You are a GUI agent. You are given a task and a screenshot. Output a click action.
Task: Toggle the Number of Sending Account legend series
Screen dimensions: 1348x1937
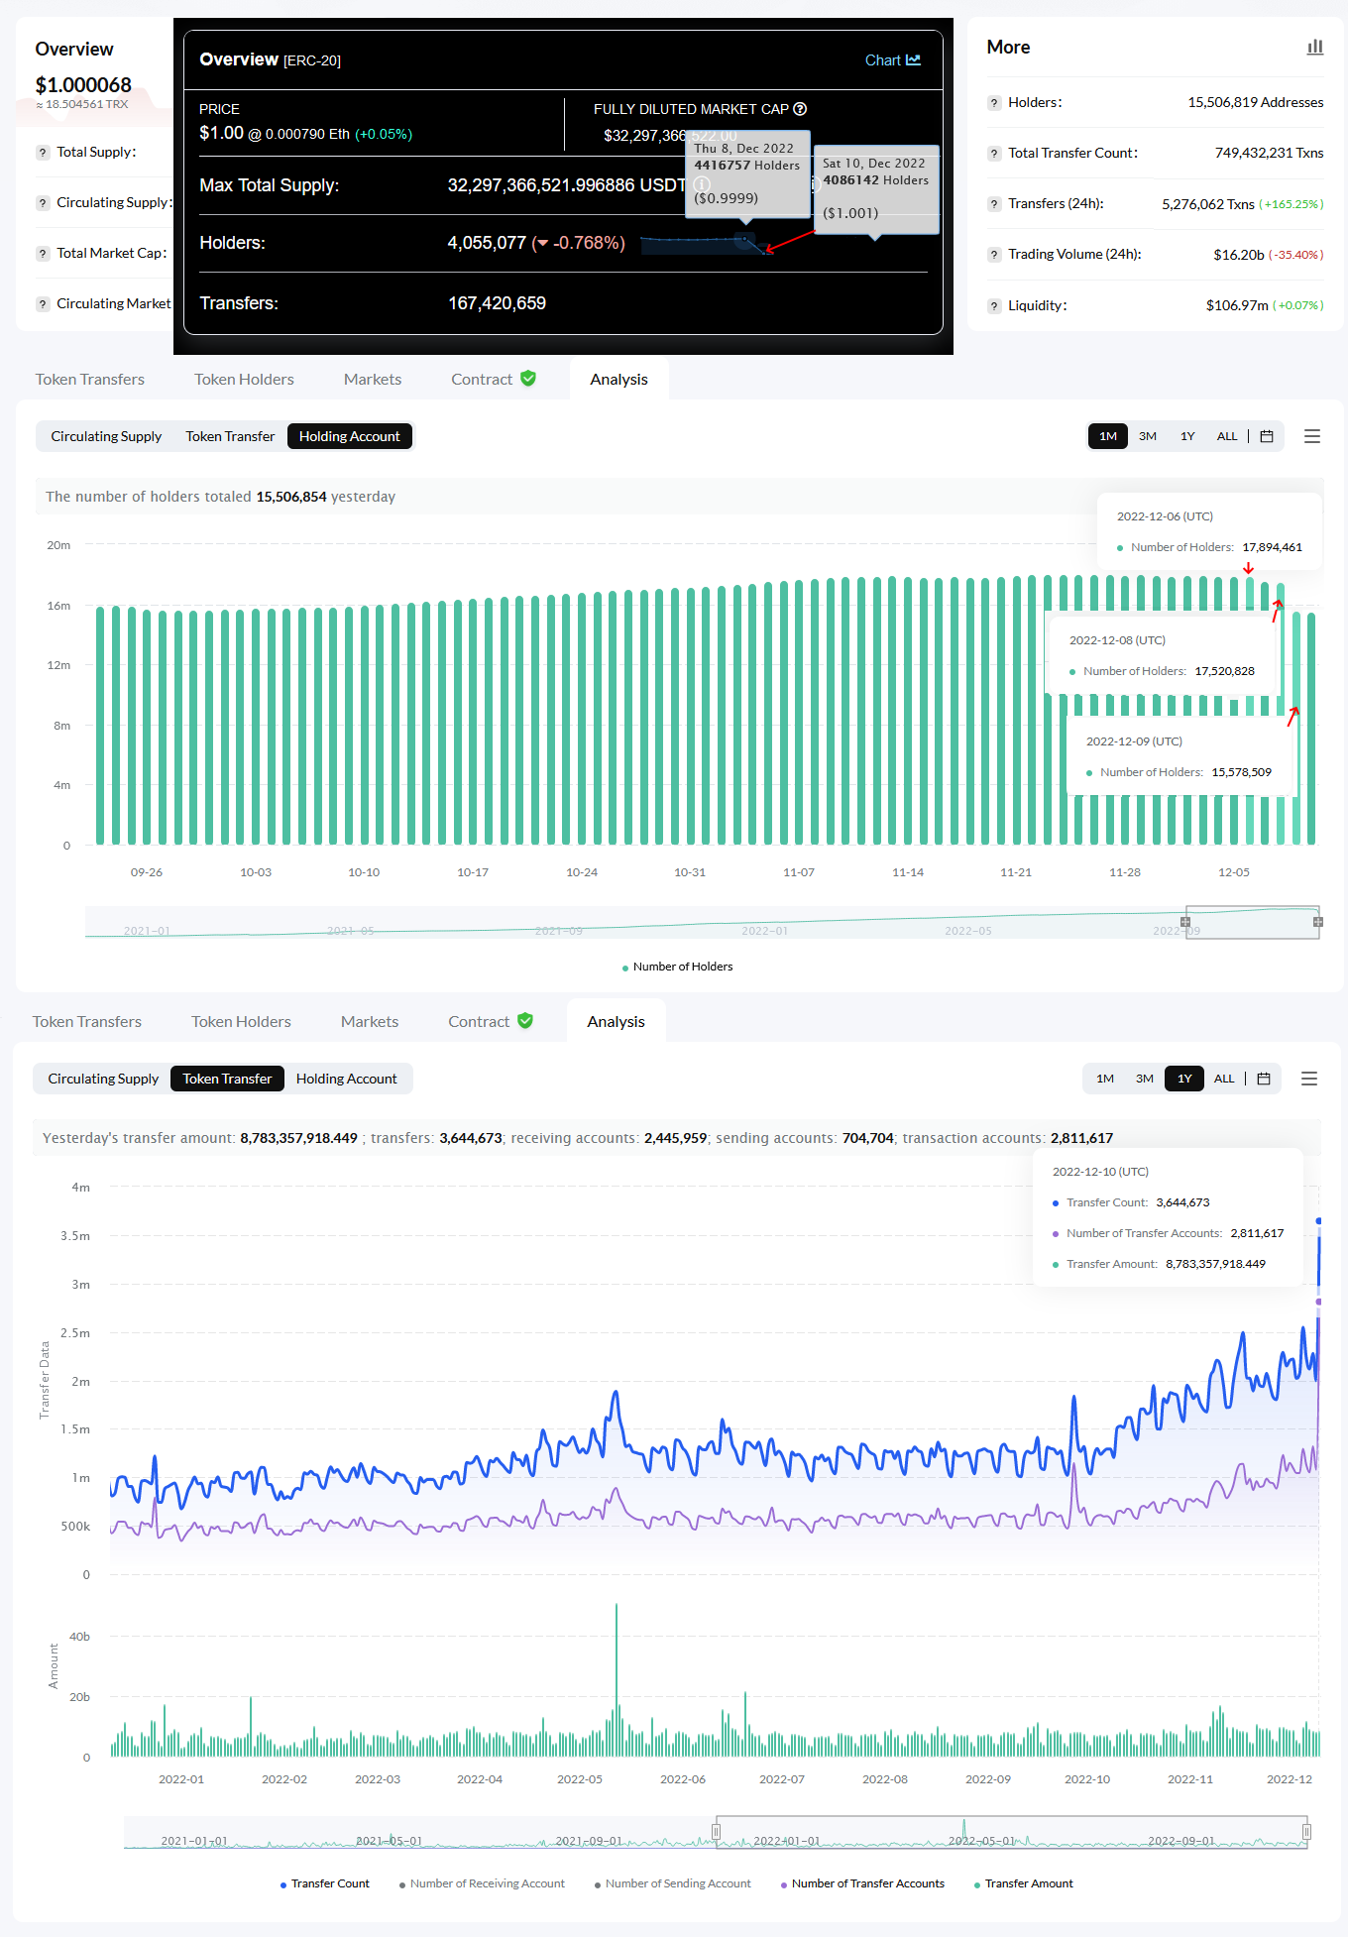(x=672, y=1883)
